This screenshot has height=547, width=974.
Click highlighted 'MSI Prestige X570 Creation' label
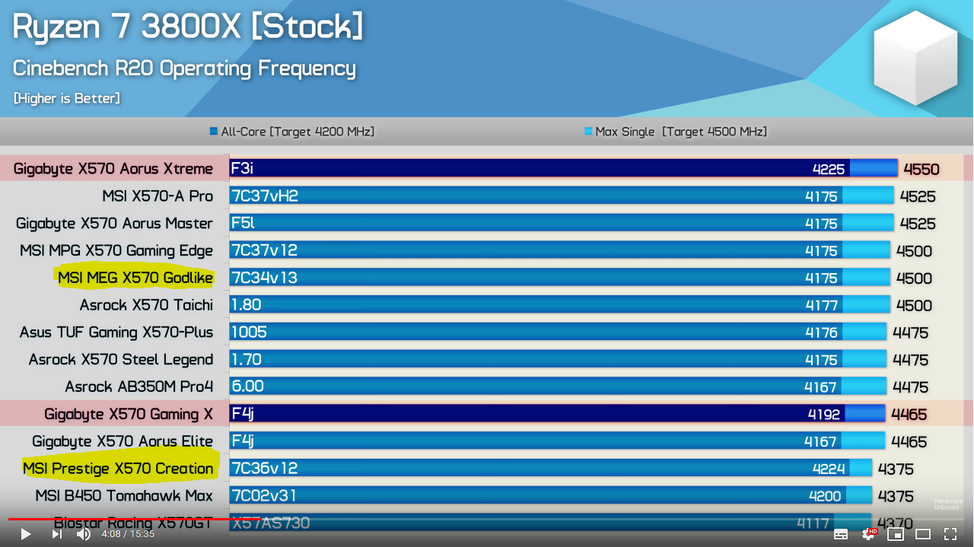[118, 469]
